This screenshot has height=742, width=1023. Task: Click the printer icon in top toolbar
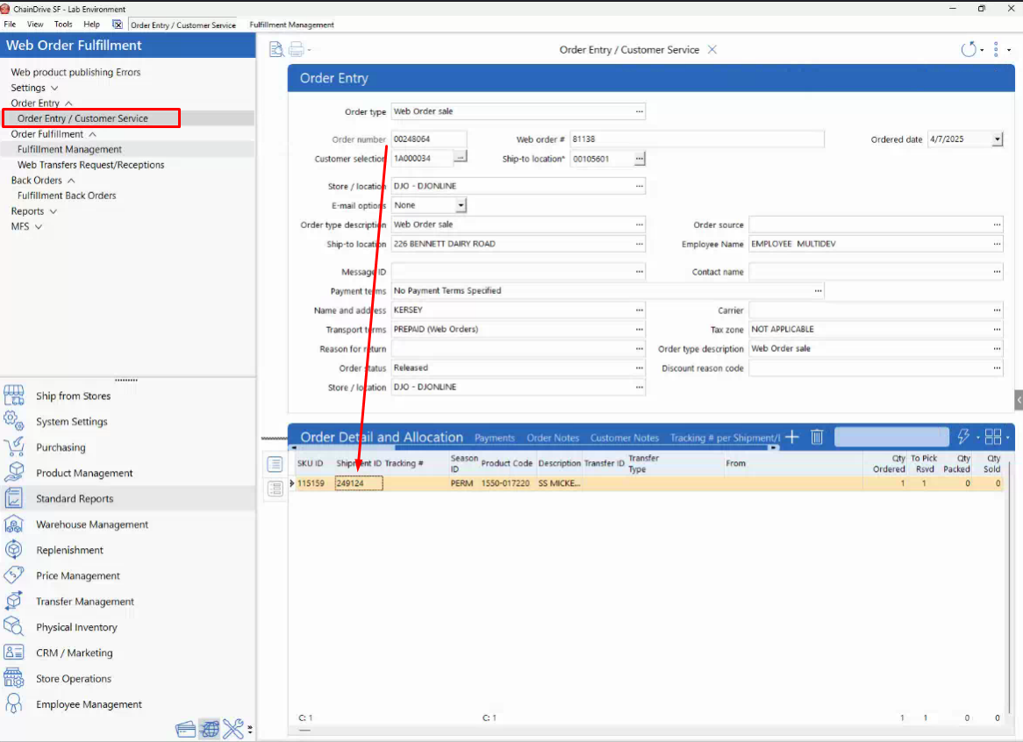pos(297,49)
